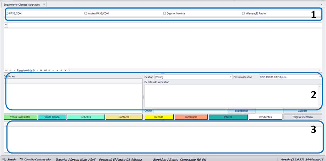
Task: Open tab list dropdown arrow at top right
Action: 322,4
